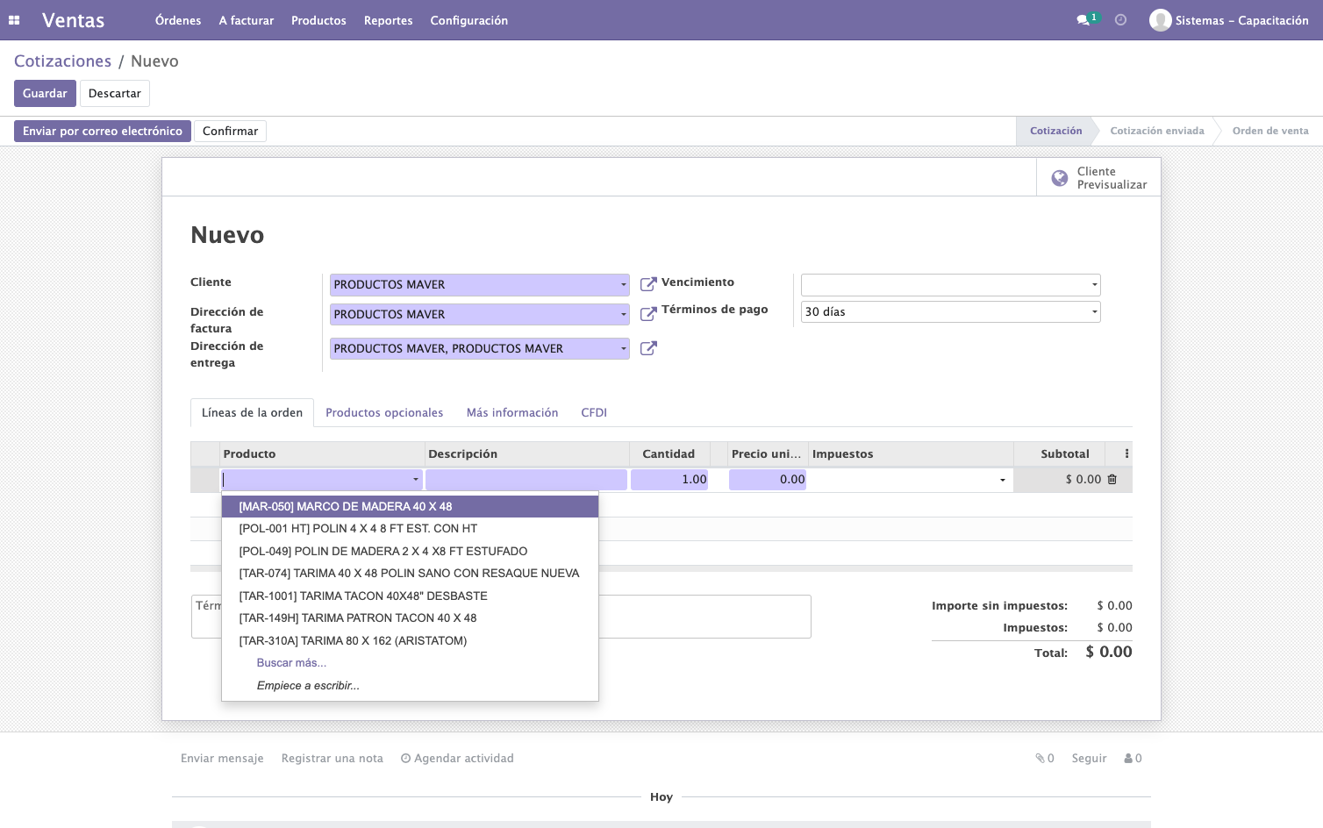This screenshot has width=1323, height=828.
Task: Click the Cantidad field showing 1.00
Action: [669, 480]
